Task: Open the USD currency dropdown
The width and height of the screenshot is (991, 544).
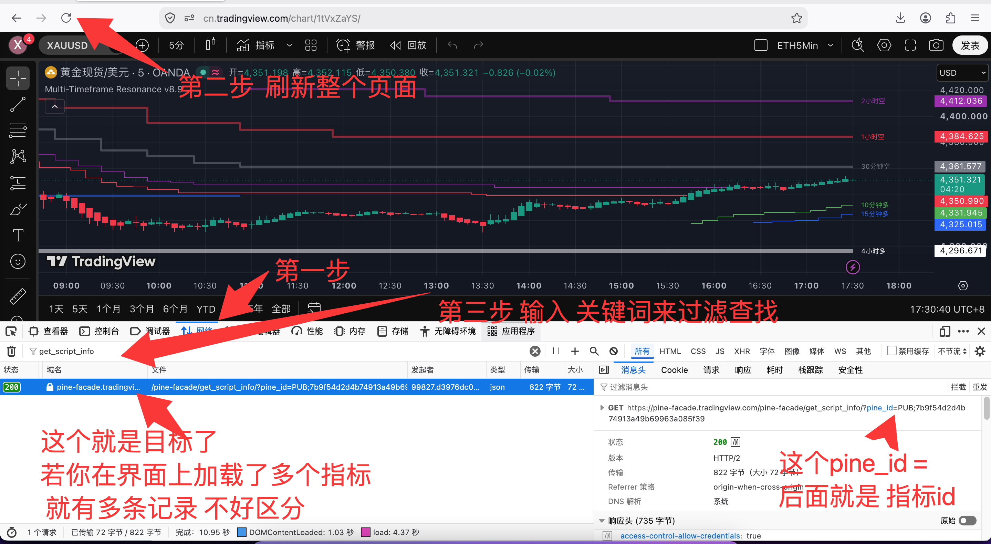Action: (962, 73)
